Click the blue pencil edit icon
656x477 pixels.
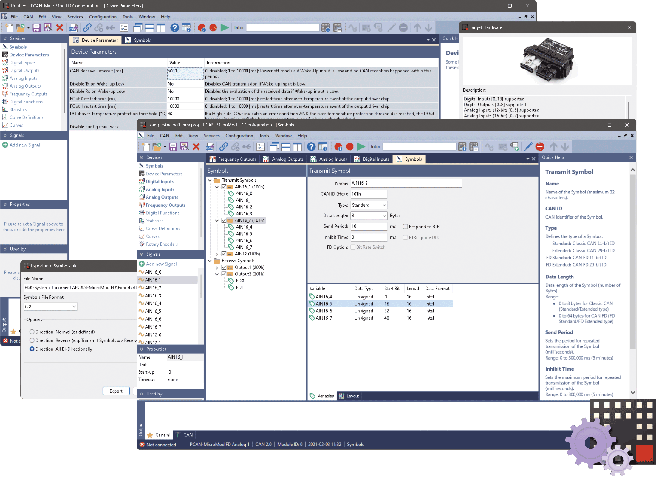click(x=528, y=146)
